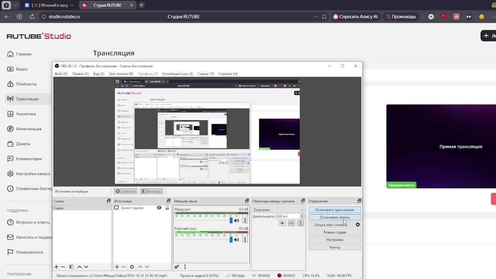This screenshot has width=496, height=279.
Task: Undock the Микшер звука panel
Action: [x=247, y=201]
